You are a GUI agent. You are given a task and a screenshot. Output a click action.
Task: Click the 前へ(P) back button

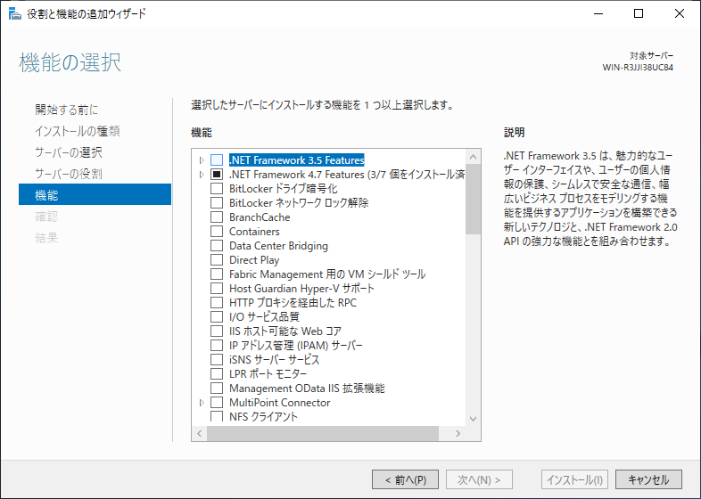[405, 479]
